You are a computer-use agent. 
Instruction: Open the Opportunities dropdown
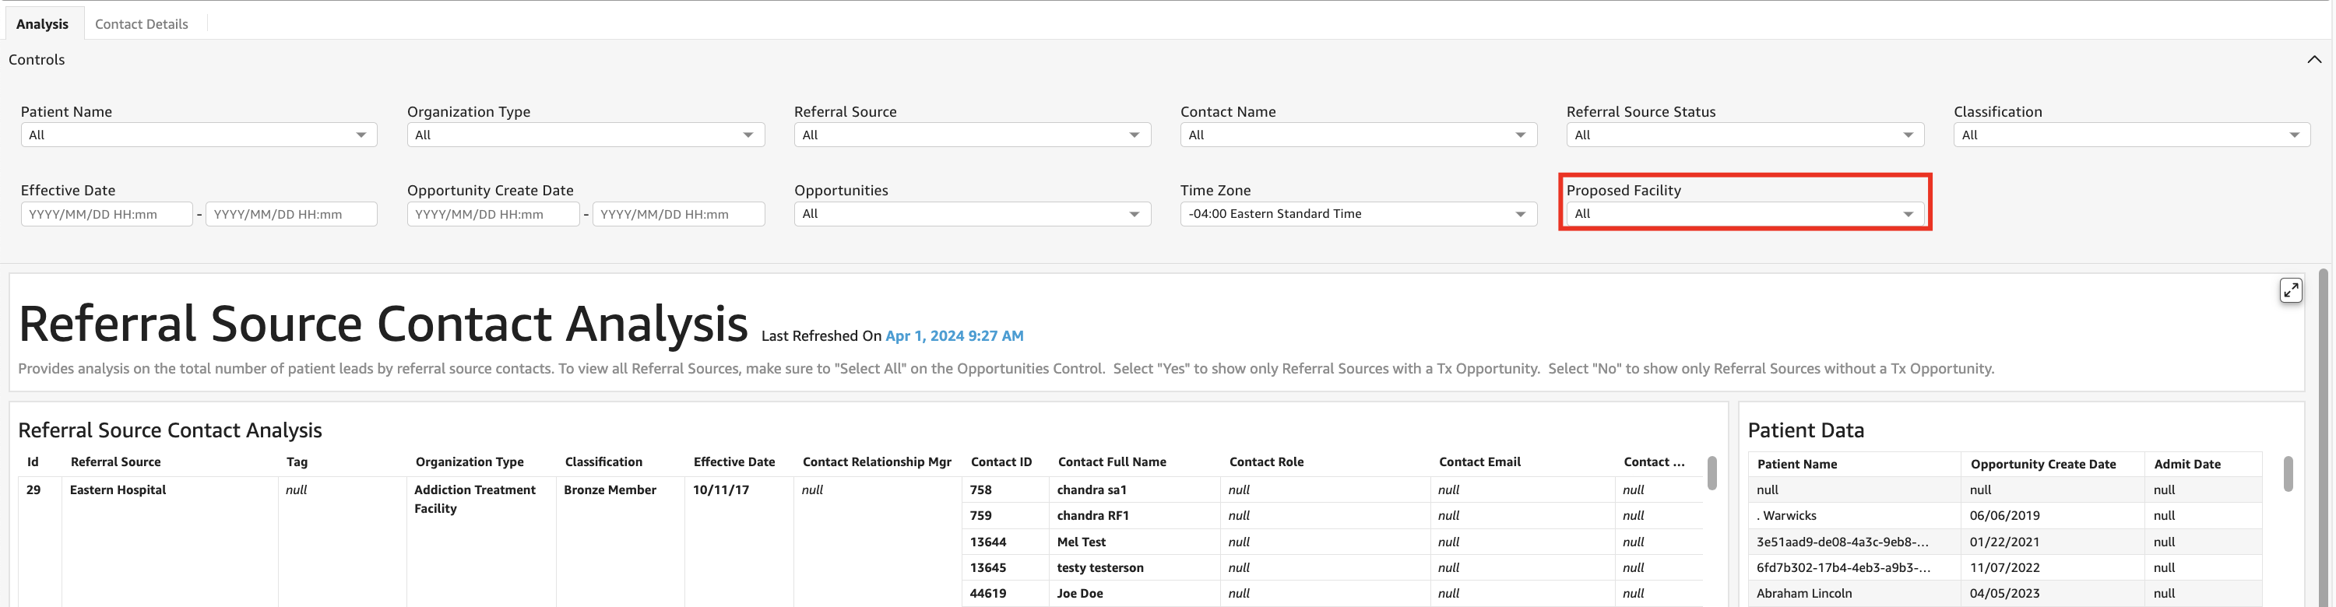[x=971, y=214]
